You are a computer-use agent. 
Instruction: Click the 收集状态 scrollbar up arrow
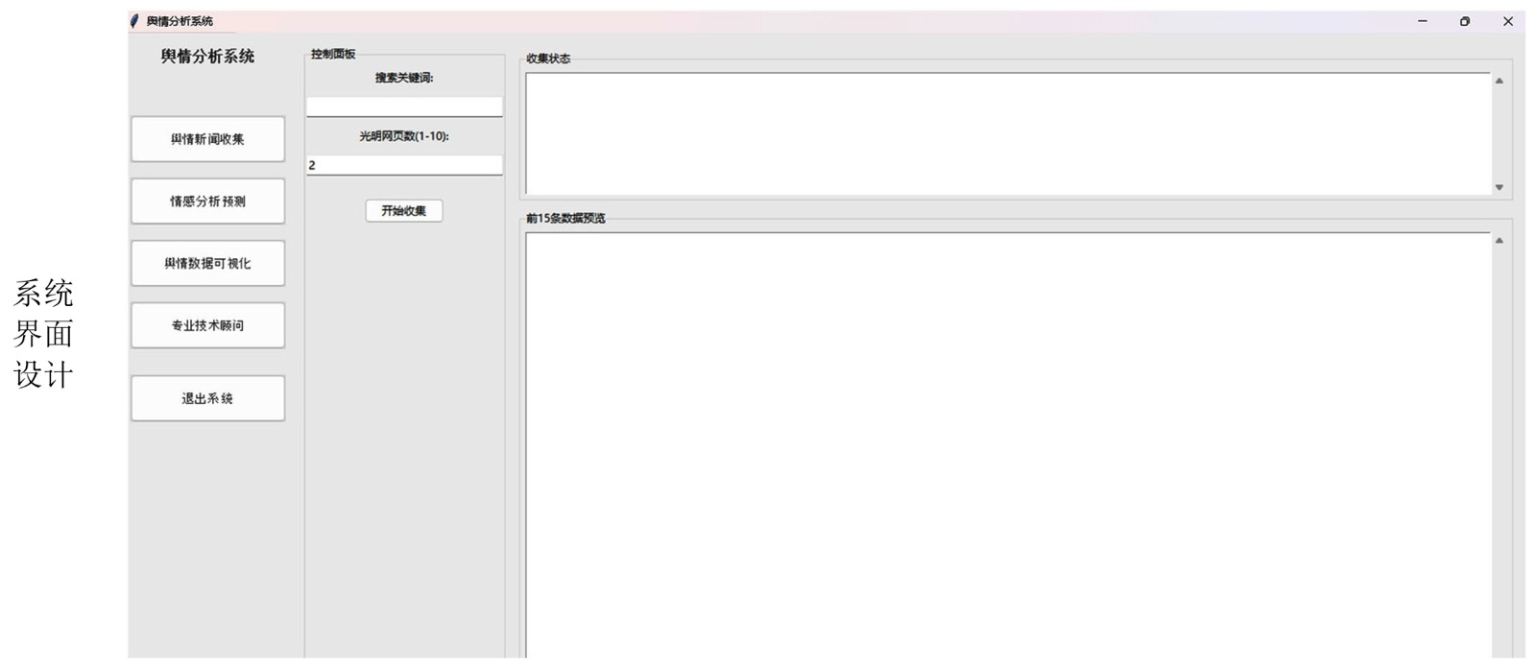(1499, 81)
